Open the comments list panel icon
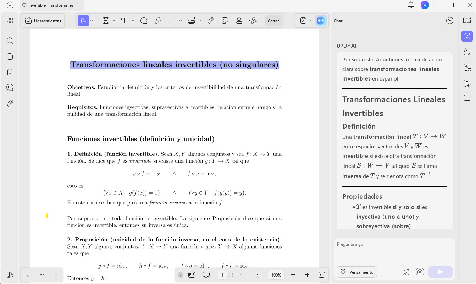Viewport: 476px width, 284px height. pyautogui.click(x=10, y=87)
